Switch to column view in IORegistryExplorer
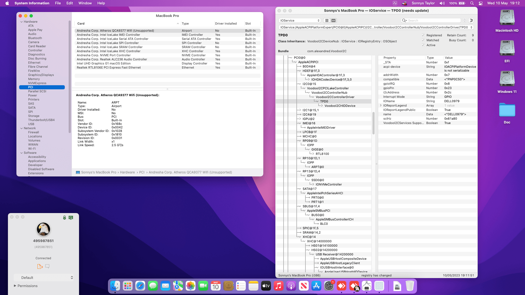525x295 pixels. tap(334, 20)
